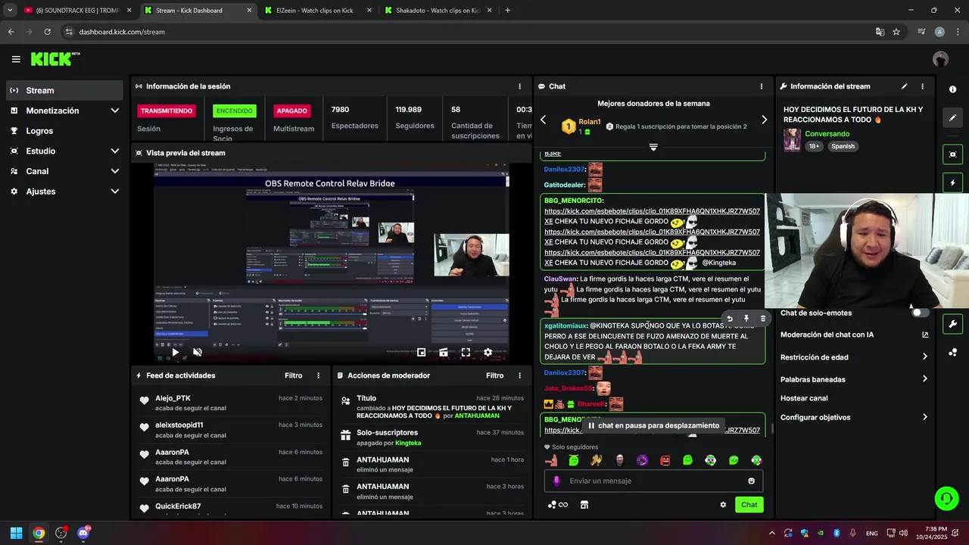Open Discord from the taskbar

coord(83,533)
